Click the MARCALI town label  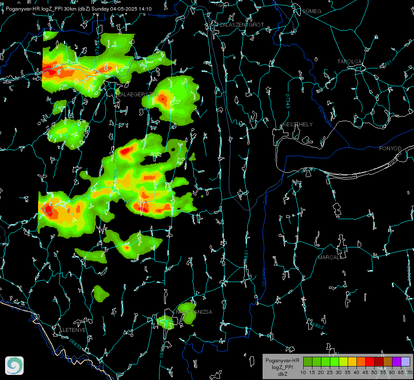(x=329, y=258)
